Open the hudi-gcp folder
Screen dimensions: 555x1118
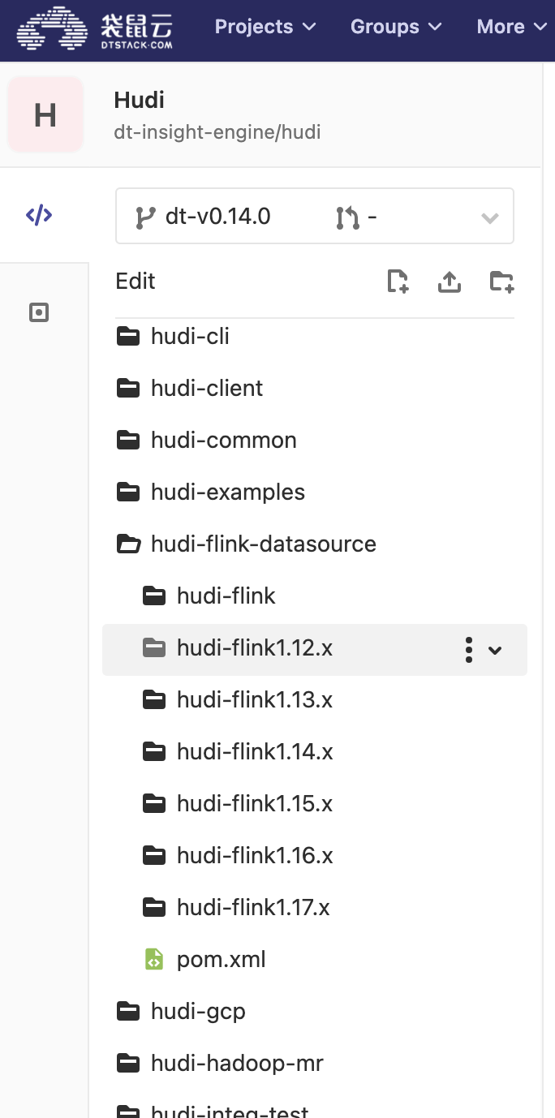coord(198,1011)
